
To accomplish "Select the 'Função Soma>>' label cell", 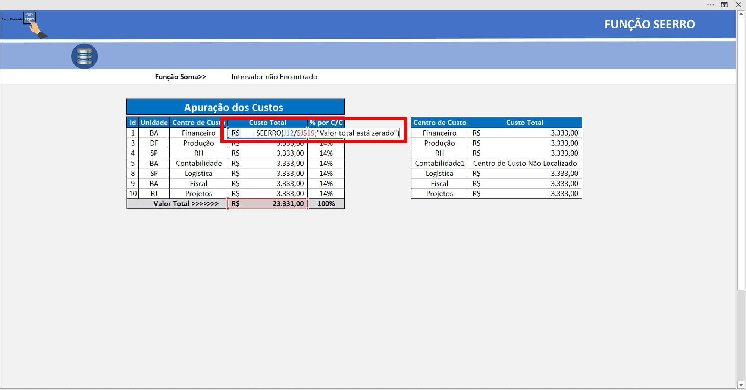I will click(x=180, y=77).
